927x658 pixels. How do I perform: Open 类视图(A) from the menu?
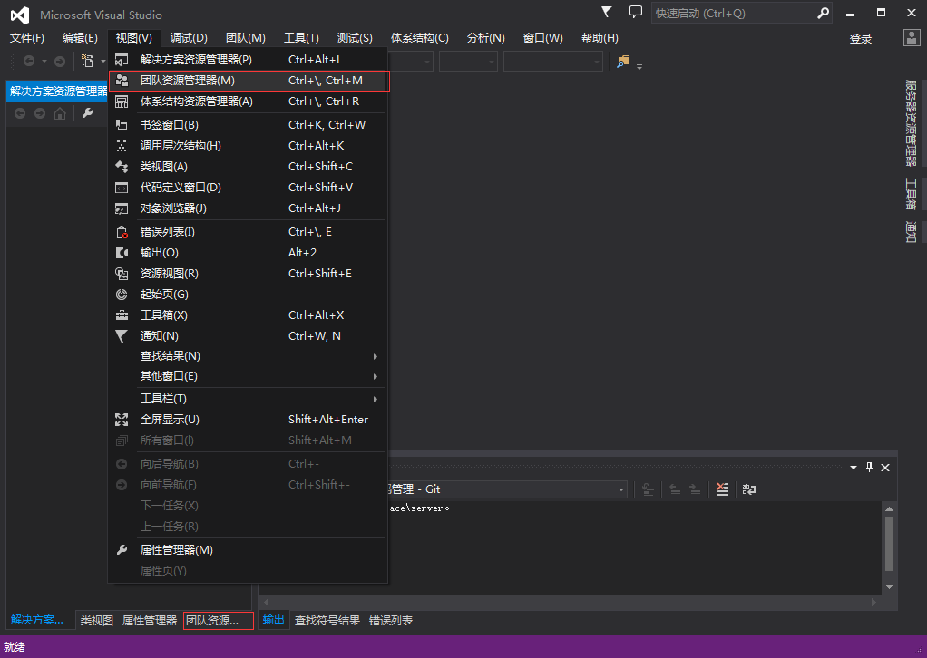coord(249,167)
